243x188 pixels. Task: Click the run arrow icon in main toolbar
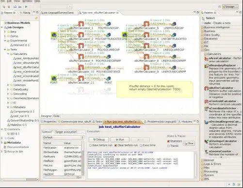coord(26,7)
